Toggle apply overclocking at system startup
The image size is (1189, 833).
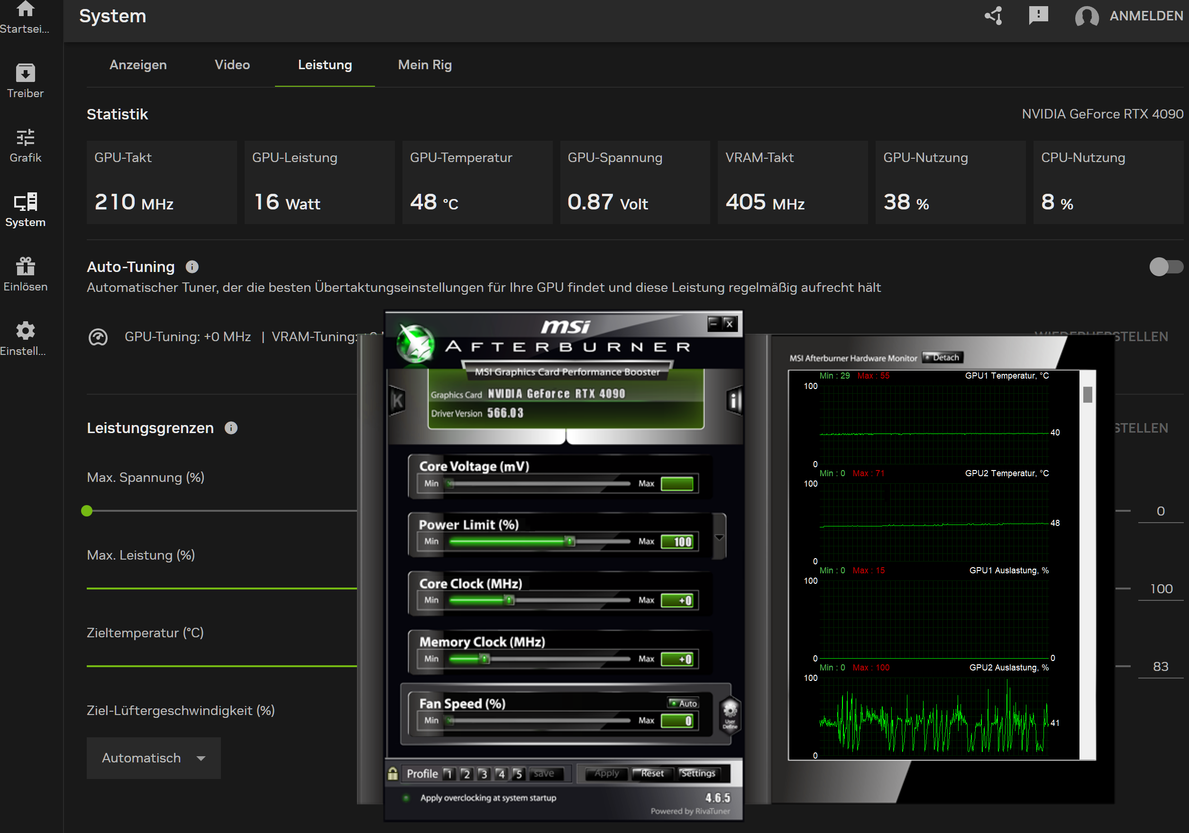(x=406, y=798)
